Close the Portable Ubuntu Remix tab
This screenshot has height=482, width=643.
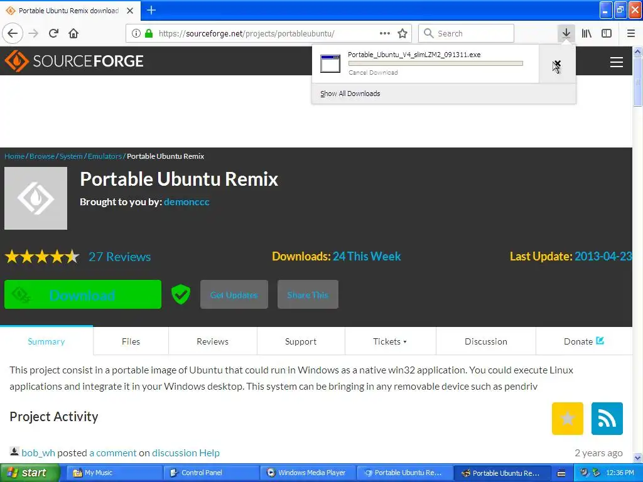tap(130, 11)
